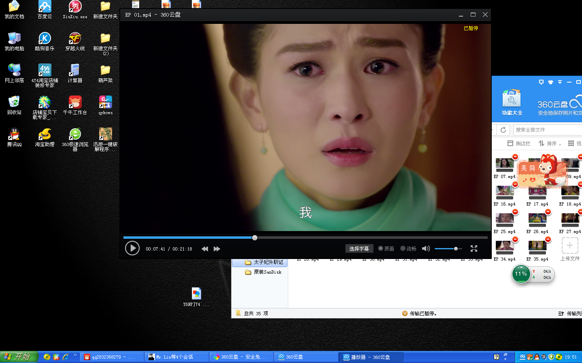Select the EP 18.mp4 file

tap(570, 195)
